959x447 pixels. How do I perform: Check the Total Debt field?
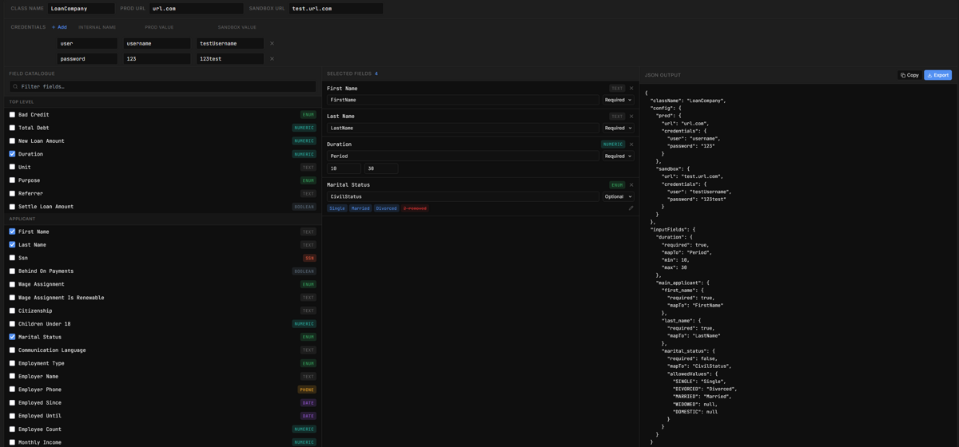pos(12,128)
